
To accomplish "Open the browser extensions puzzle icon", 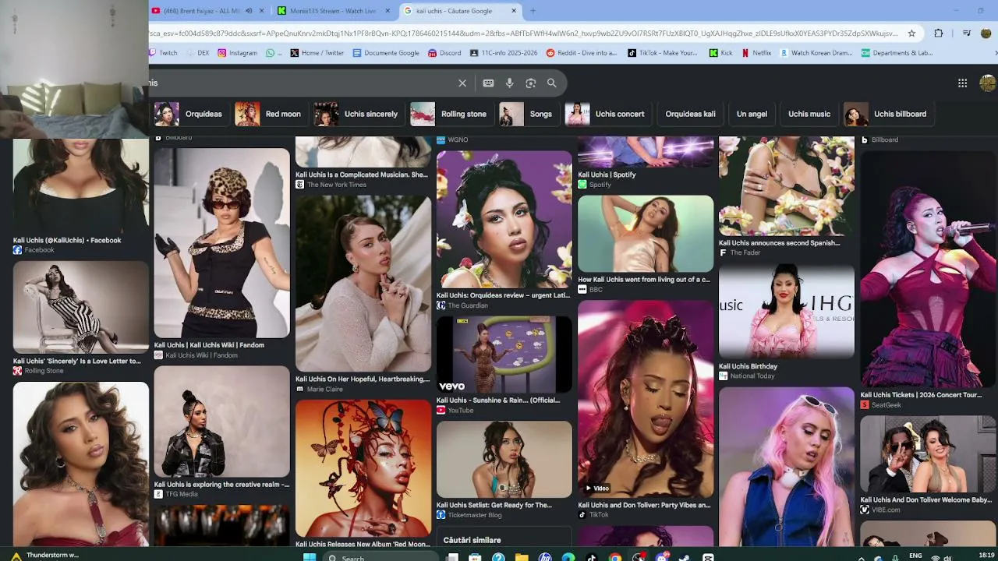I will (938, 34).
